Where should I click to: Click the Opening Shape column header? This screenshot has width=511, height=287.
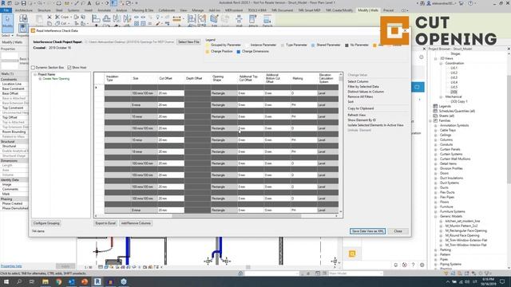pos(224,78)
